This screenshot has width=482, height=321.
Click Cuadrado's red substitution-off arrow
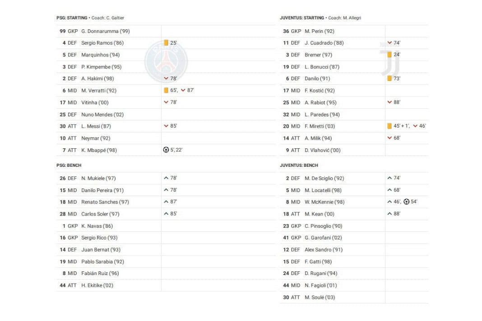coord(389,43)
